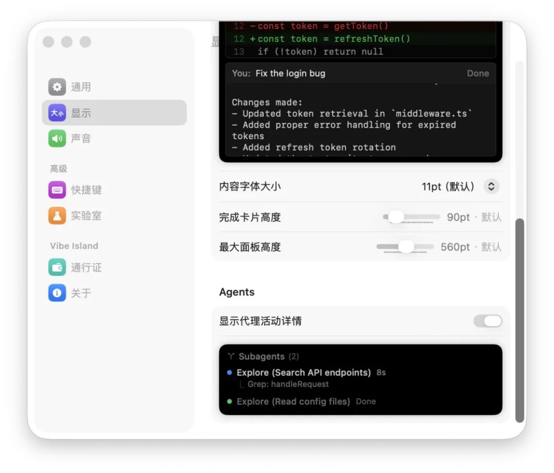Click the 关于 info icon
The width and height of the screenshot is (554, 473).
tap(57, 293)
